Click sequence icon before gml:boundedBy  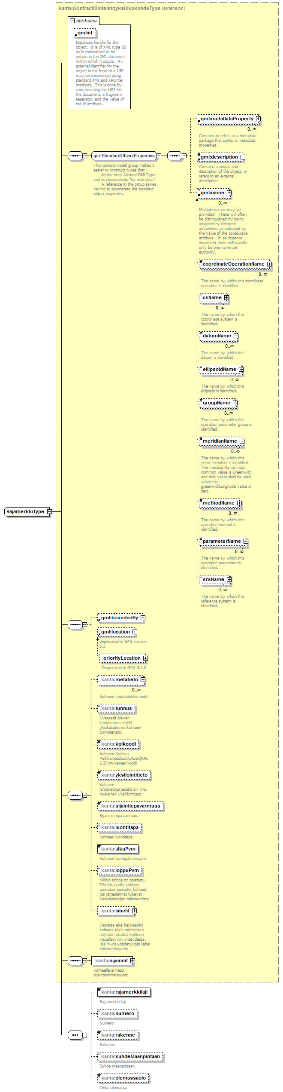pyautogui.click(x=75, y=624)
